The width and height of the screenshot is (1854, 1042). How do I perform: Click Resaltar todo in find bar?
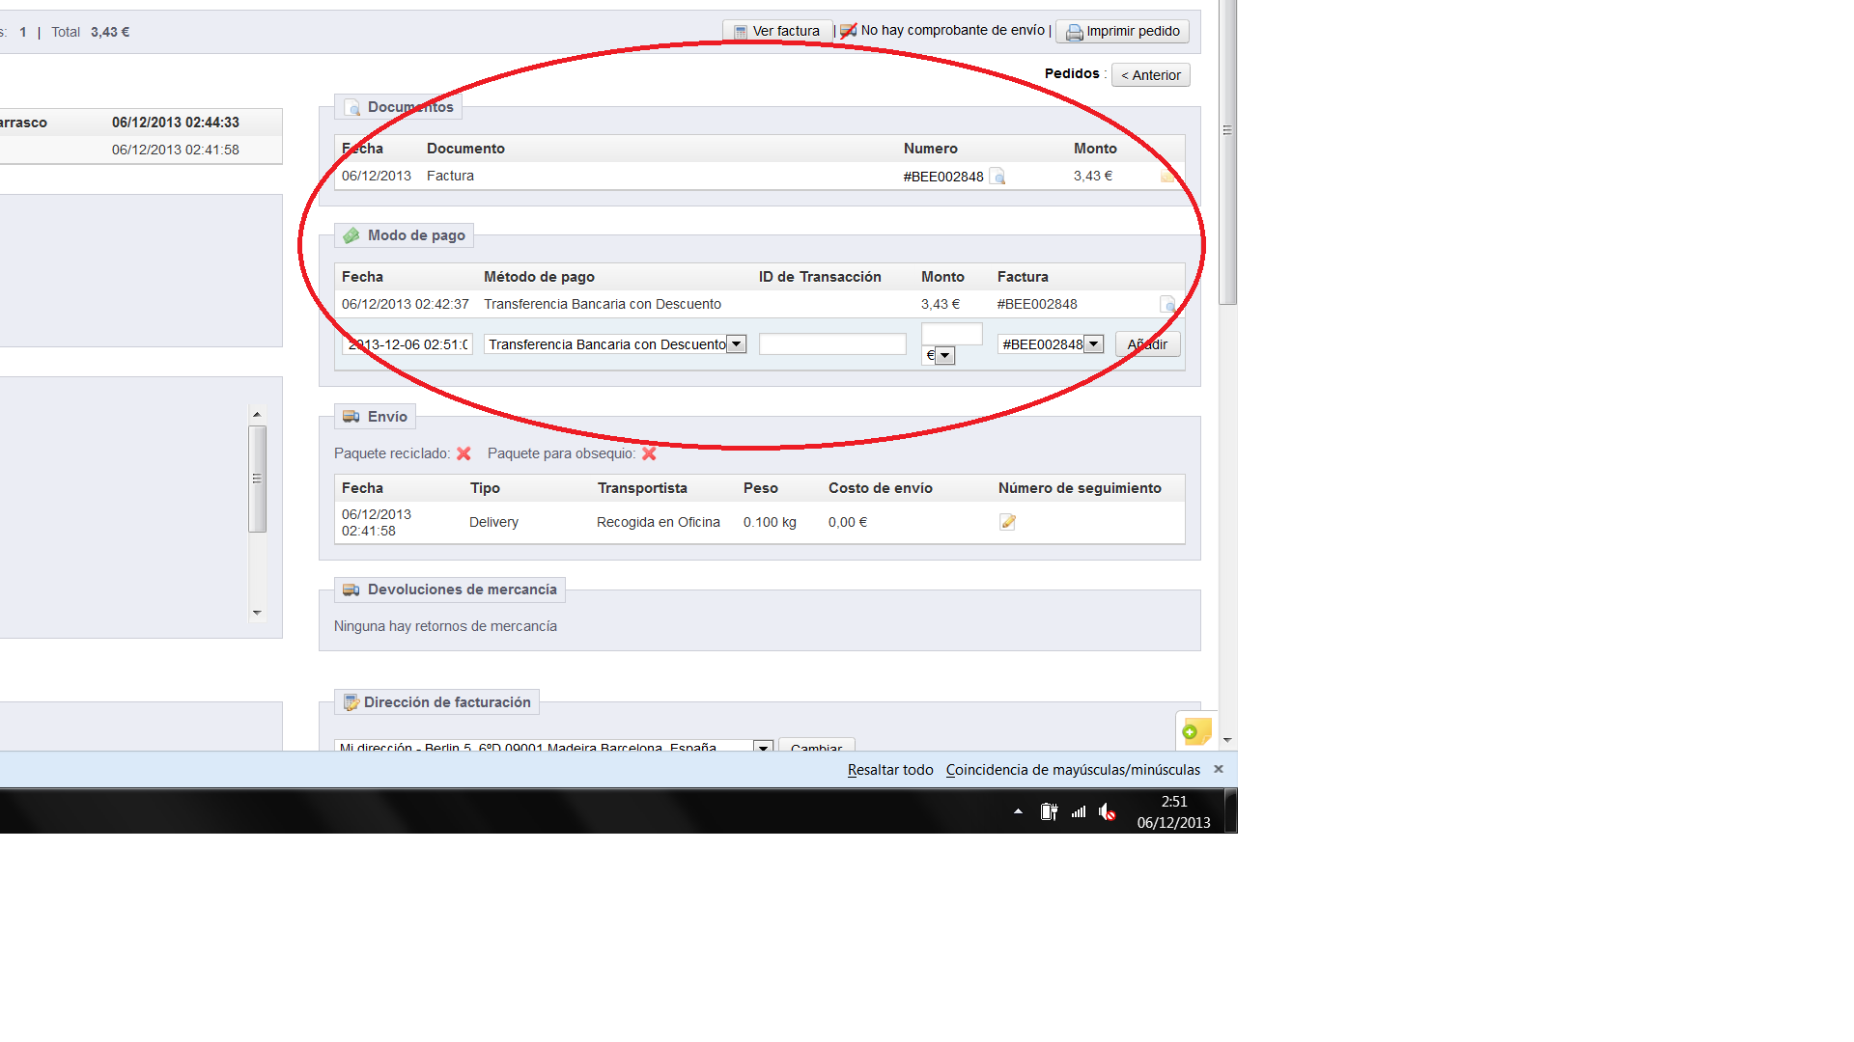click(x=890, y=770)
